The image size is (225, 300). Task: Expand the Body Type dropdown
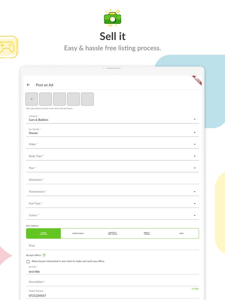(x=112, y=156)
